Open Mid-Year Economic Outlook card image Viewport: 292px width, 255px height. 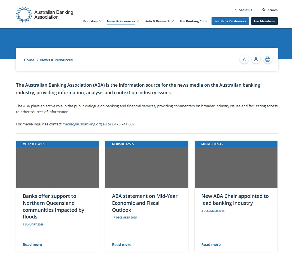coord(146,167)
